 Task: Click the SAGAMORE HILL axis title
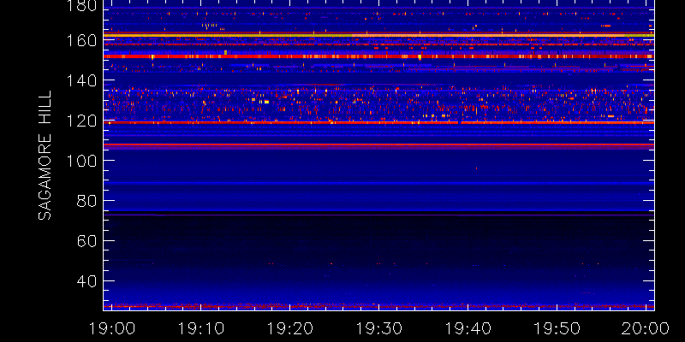[x=45, y=156]
